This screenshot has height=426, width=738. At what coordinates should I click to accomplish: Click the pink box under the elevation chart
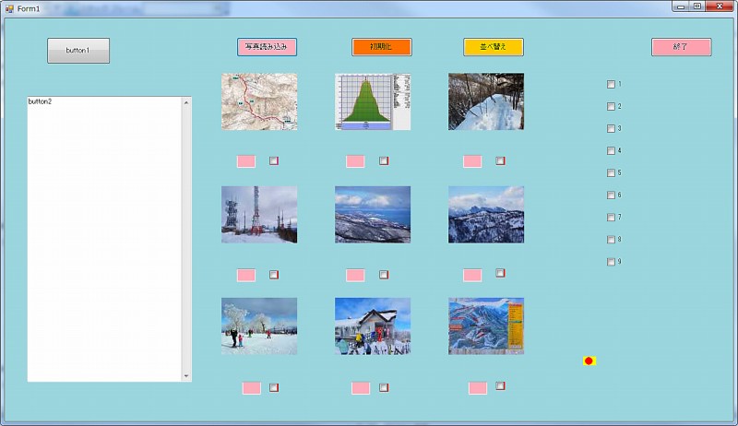coord(355,161)
